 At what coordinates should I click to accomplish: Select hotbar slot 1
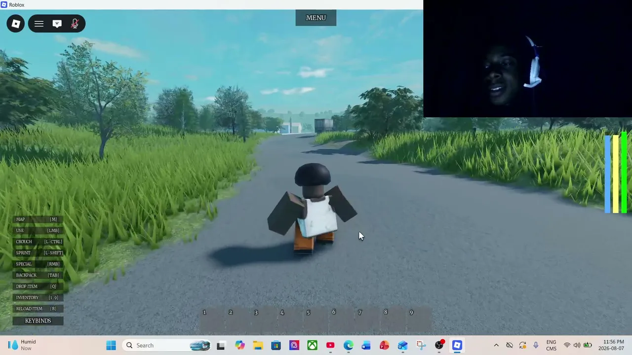[x=212, y=319]
